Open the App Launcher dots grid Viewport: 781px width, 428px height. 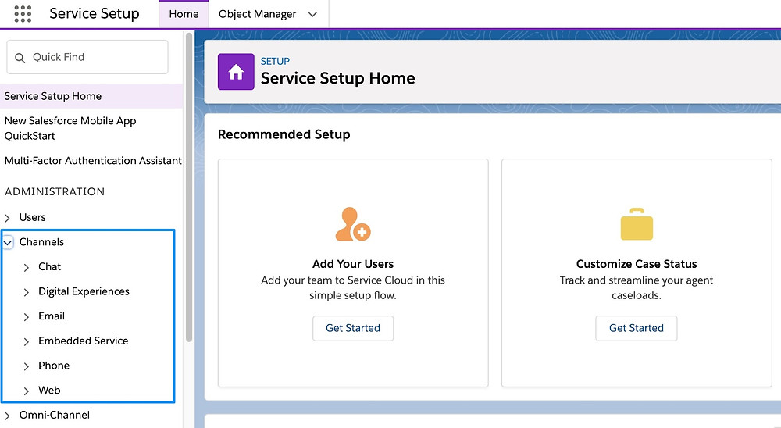[23, 14]
